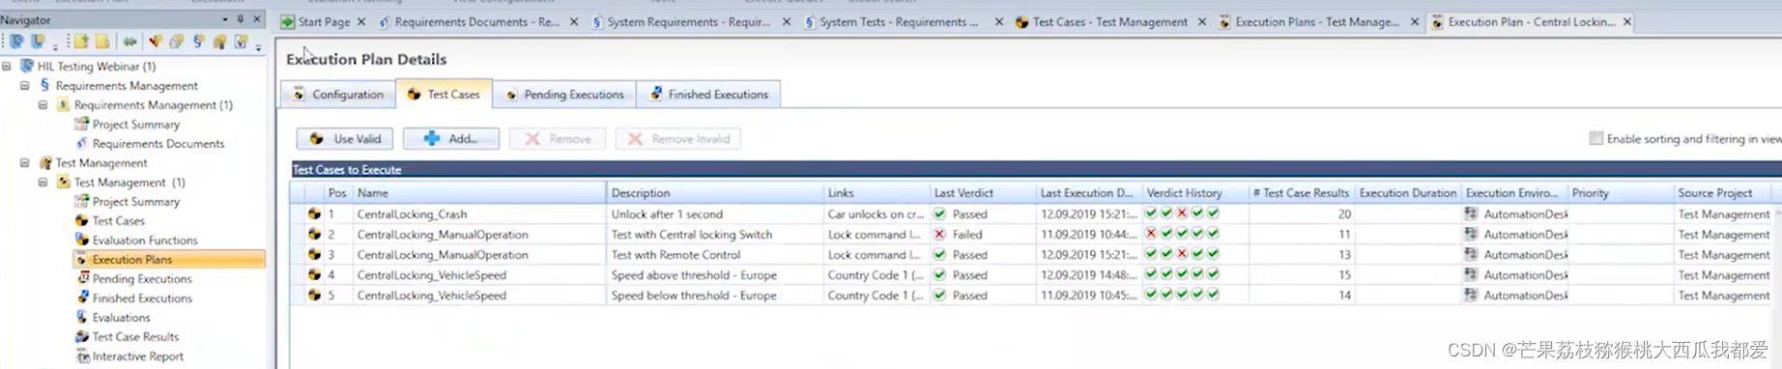Click new folder icon in Navigator toolbar
This screenshot has width=1782, height=369.
point(81,42)
